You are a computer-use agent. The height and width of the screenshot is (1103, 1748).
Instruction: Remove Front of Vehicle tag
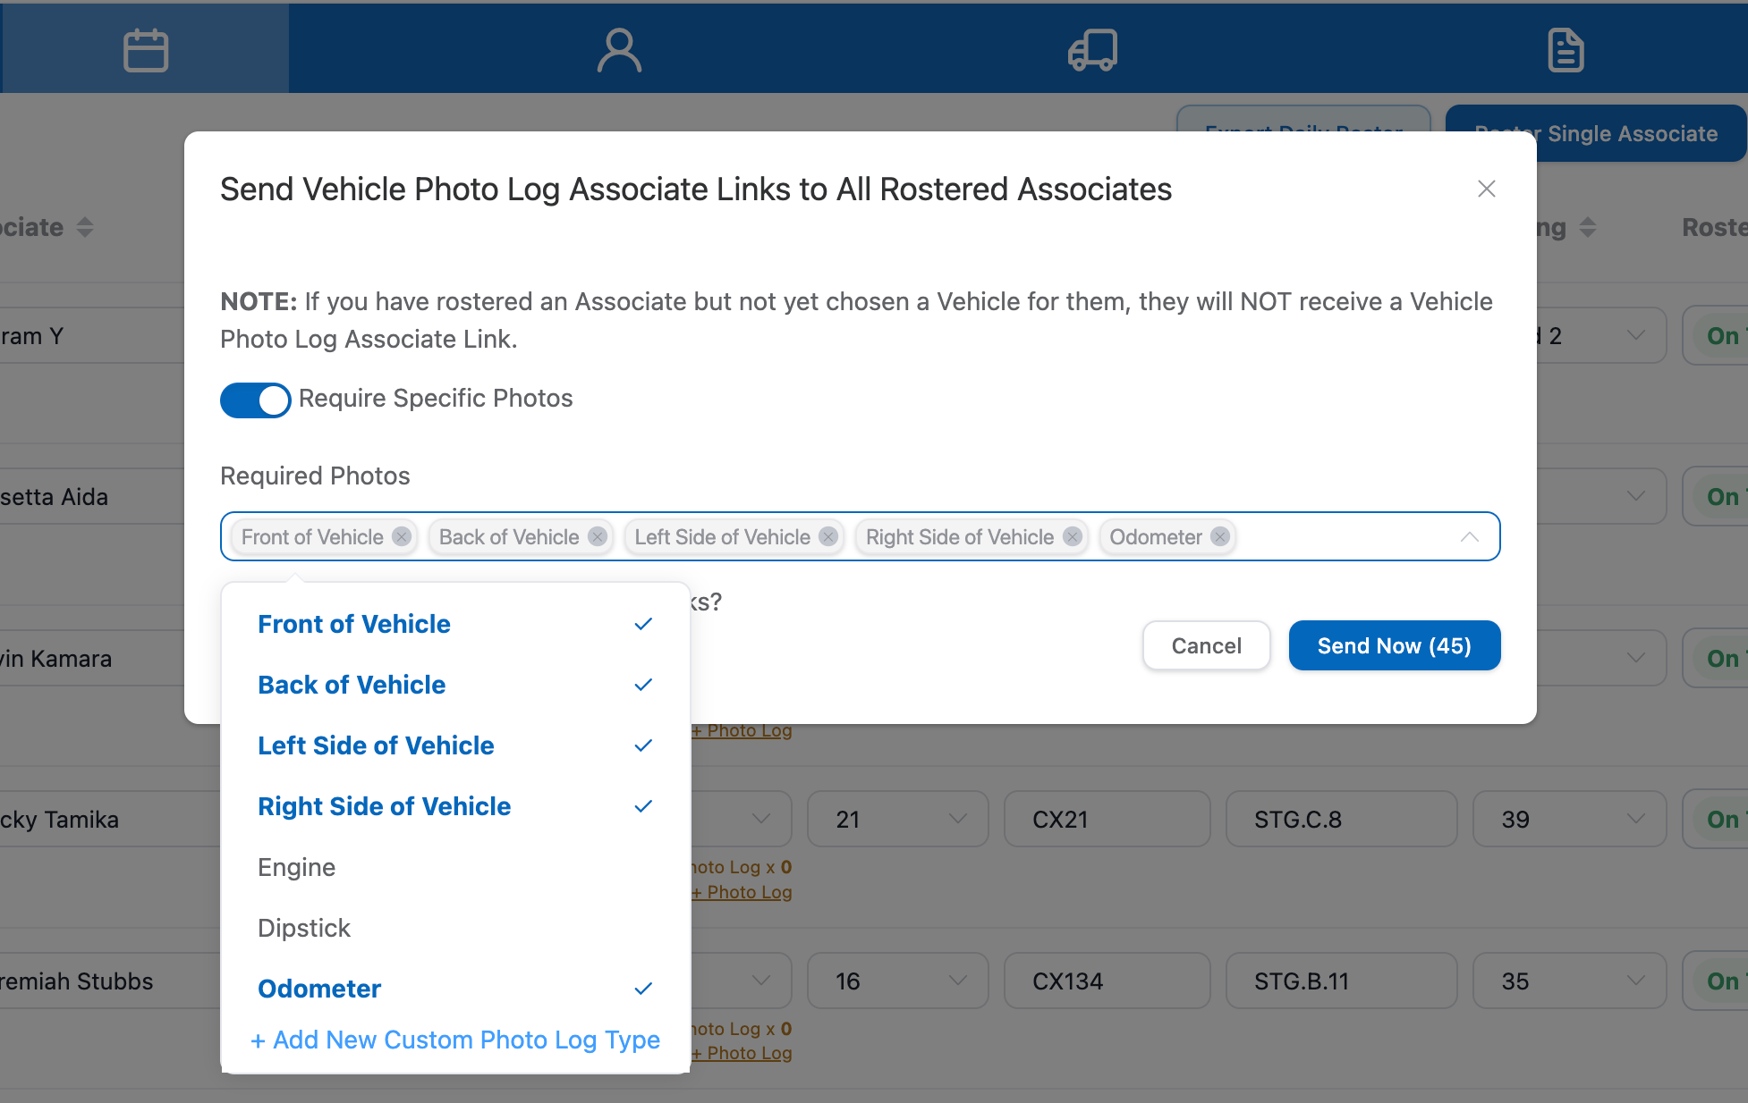(x=402, y=536)
